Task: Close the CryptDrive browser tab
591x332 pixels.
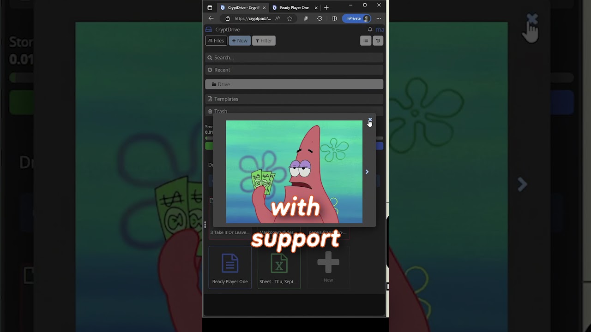Action: 264,7
